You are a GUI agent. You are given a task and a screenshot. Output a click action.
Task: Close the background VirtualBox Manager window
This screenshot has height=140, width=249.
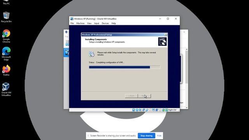pos(184,32)
